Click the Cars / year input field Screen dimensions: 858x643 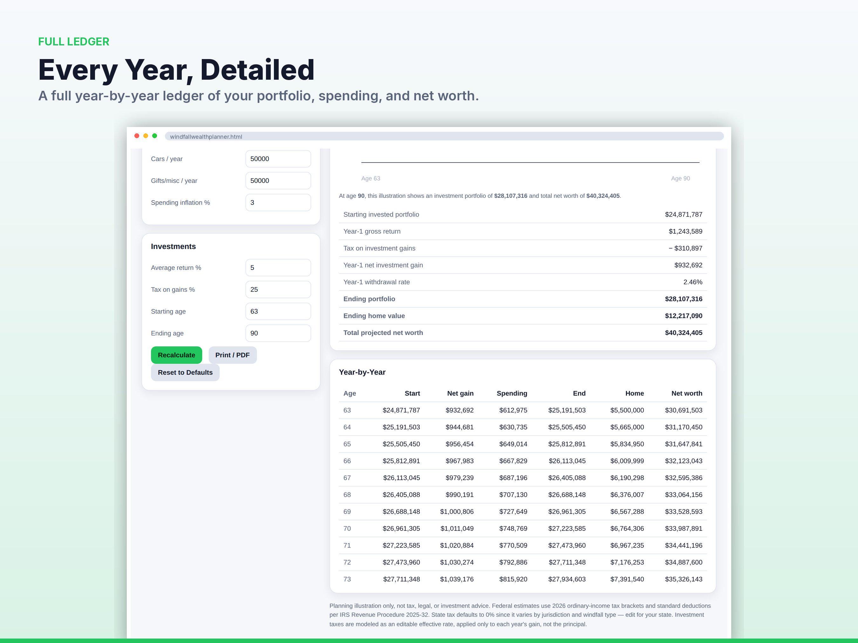(278, 159)
